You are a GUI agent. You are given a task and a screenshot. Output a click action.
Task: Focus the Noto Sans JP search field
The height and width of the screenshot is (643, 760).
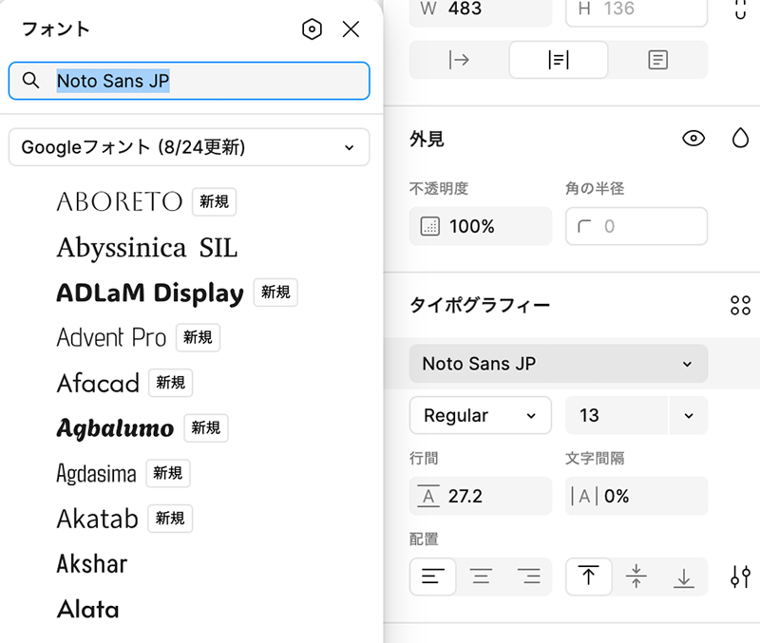[189, 81]
